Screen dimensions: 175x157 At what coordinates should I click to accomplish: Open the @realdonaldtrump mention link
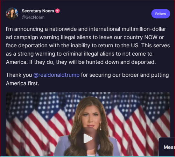point(56,75)
